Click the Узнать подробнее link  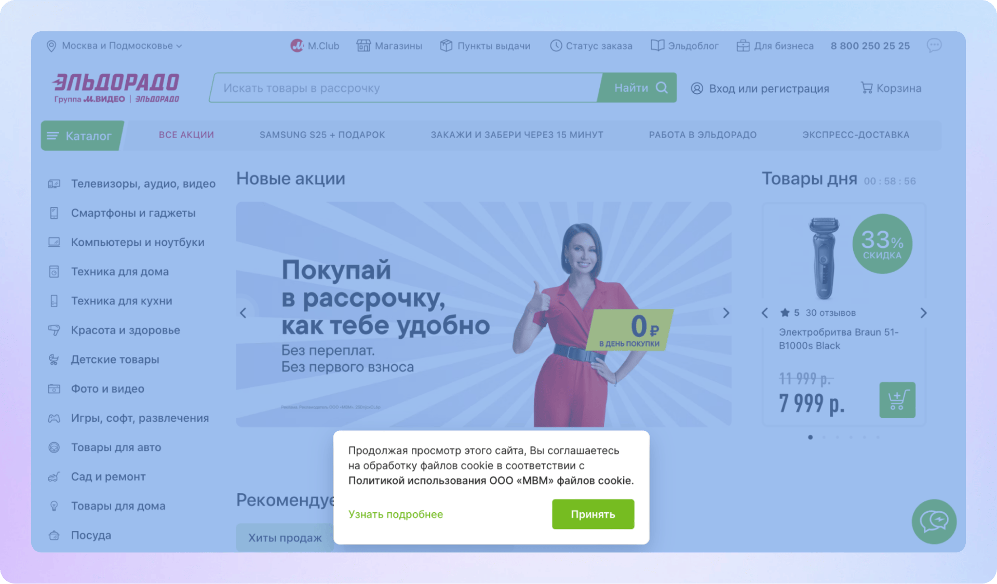point(395,514)
